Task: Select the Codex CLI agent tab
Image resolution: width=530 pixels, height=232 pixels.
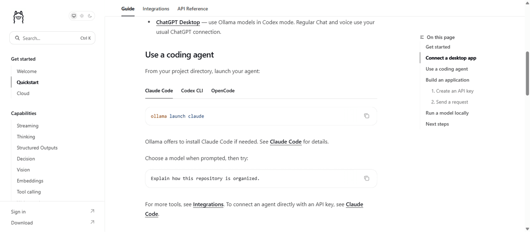Action: coord(192,91)
